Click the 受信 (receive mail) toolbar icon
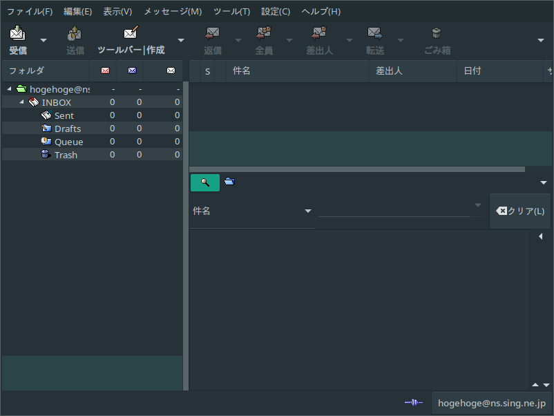Screen dimensions: 554x416 pyautogui.click(x=18, y=34)
